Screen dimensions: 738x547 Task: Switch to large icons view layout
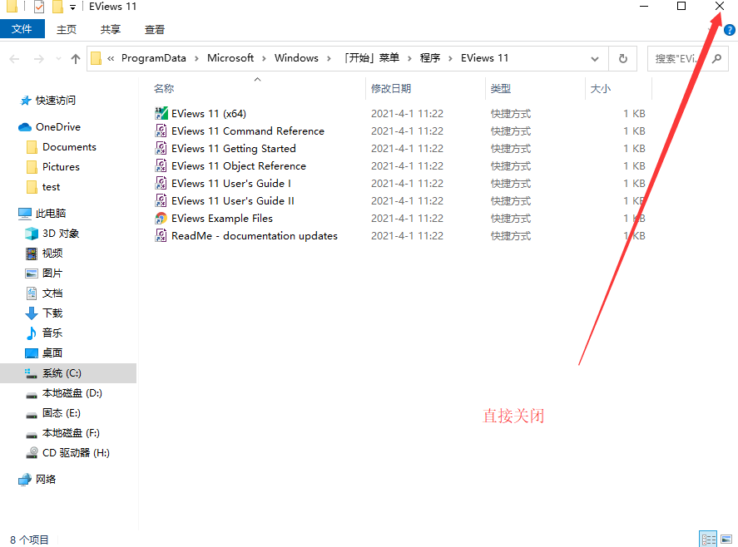(x=726, y=539)
